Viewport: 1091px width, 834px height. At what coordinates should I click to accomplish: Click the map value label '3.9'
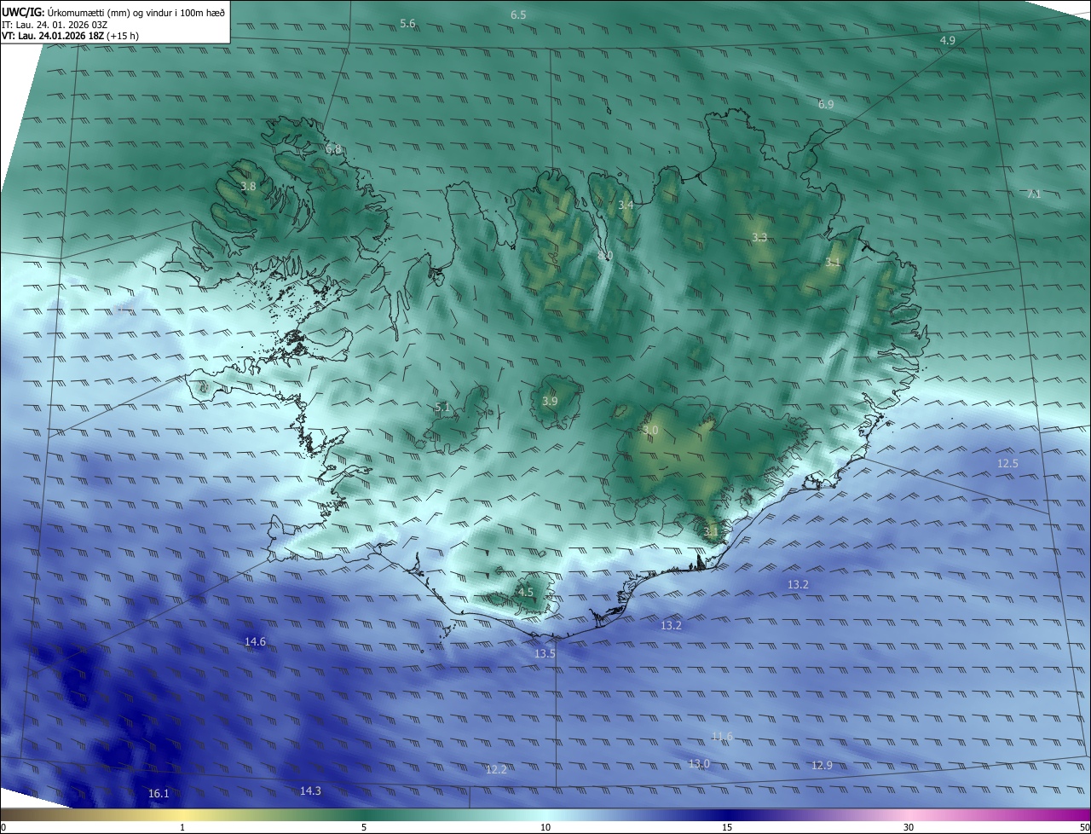point(550,402)
